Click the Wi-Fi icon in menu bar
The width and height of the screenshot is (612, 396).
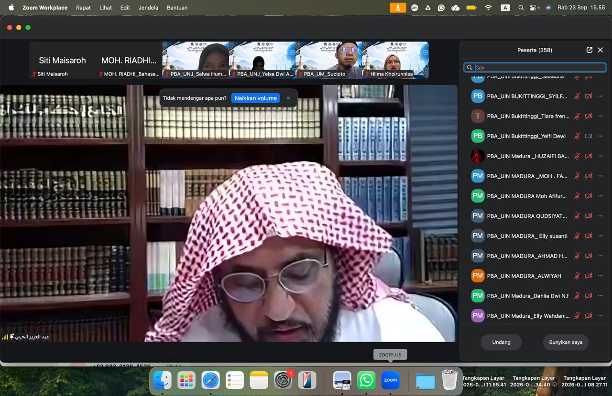(488, 8)
